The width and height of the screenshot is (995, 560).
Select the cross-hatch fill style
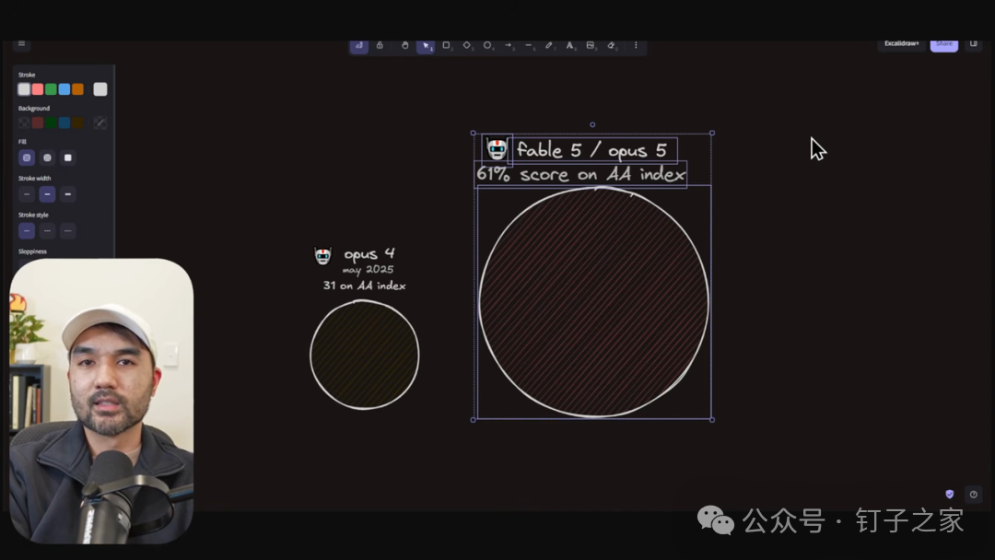[x=47, y=157]
